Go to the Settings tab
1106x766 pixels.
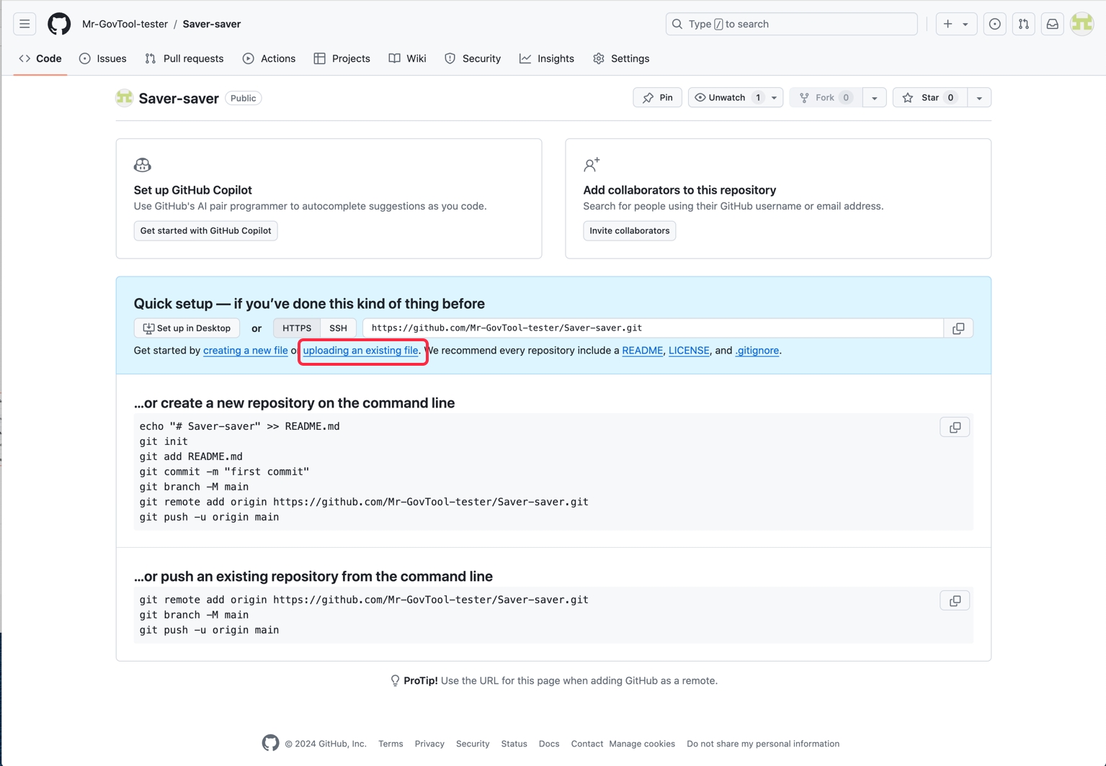coord(621,58)
